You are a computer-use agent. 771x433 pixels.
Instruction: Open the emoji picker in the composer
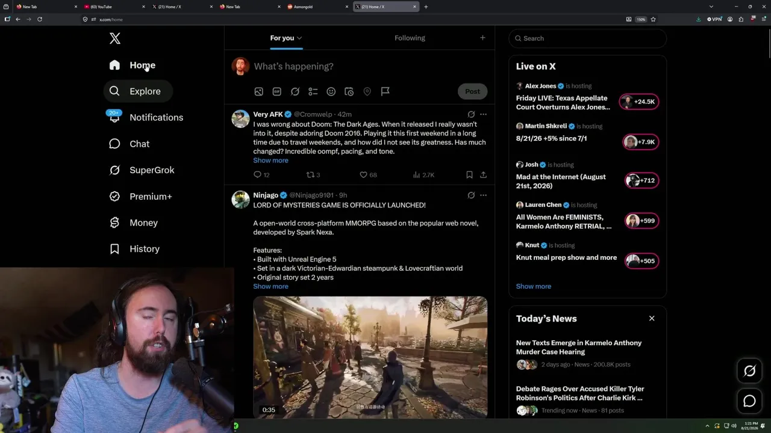(x=331, y=91)
